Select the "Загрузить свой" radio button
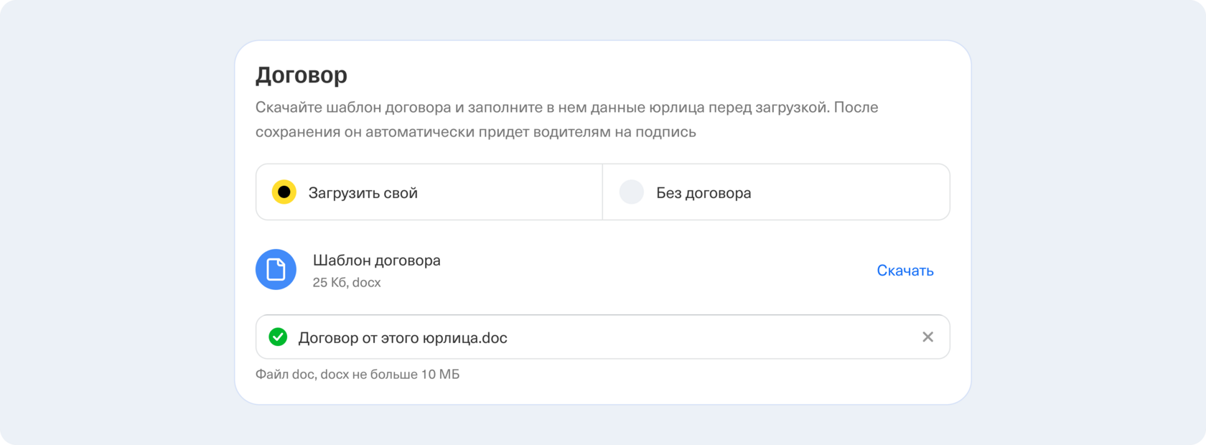The width and height of the screenshot is (1206, 445). [x=284, y=192]
